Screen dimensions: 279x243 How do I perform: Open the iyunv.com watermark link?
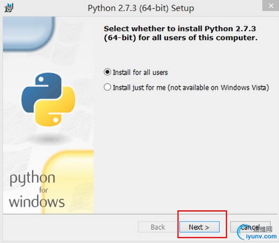pyautogui.click(x=262, y=236)
